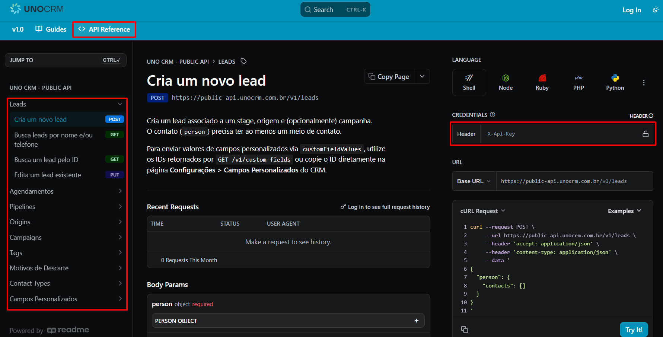The height and width of the screenshot is (337, 663).
Task: Click Log in to see full request history
Action: point(385,207)
